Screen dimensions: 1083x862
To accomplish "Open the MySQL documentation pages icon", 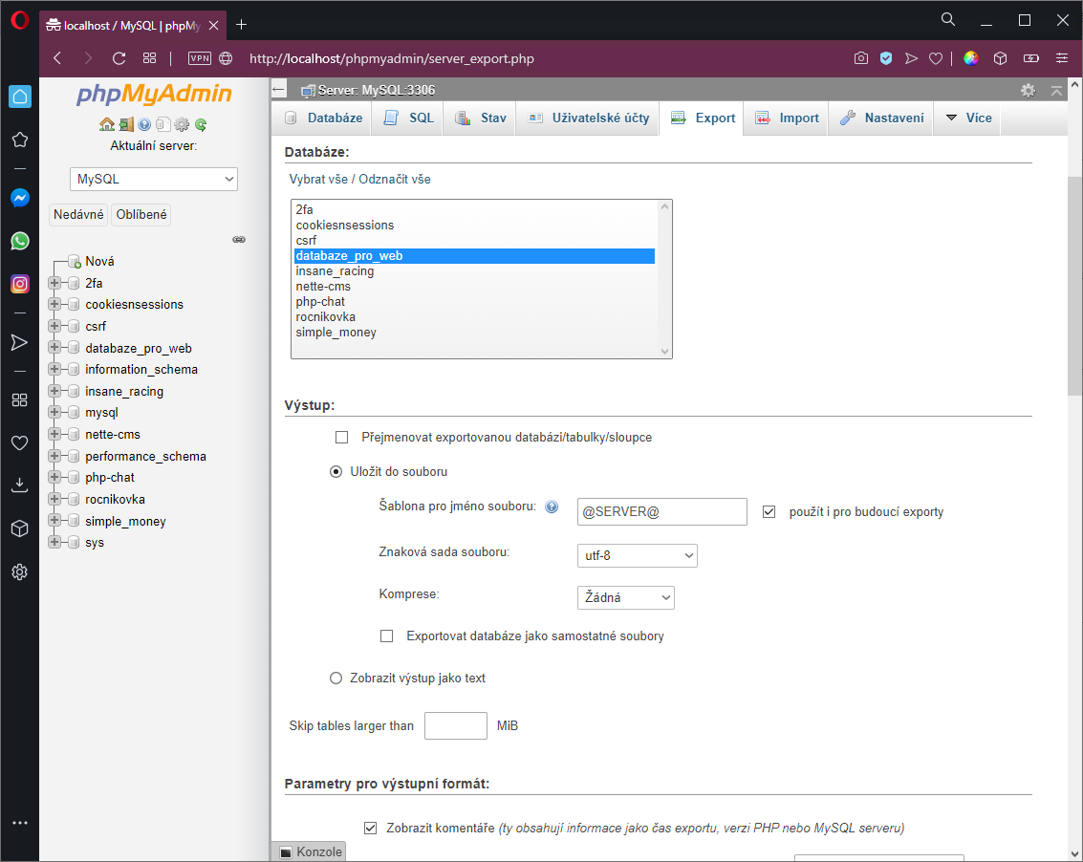I will coord(163,124).
